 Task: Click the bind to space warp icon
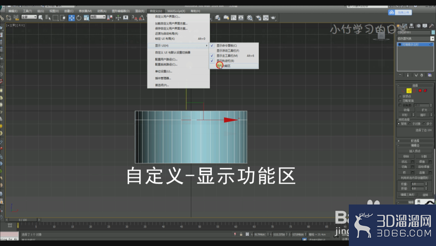16,18
